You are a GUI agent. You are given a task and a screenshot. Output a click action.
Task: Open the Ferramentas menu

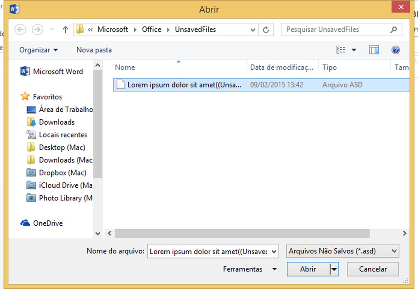pos(250,269)
